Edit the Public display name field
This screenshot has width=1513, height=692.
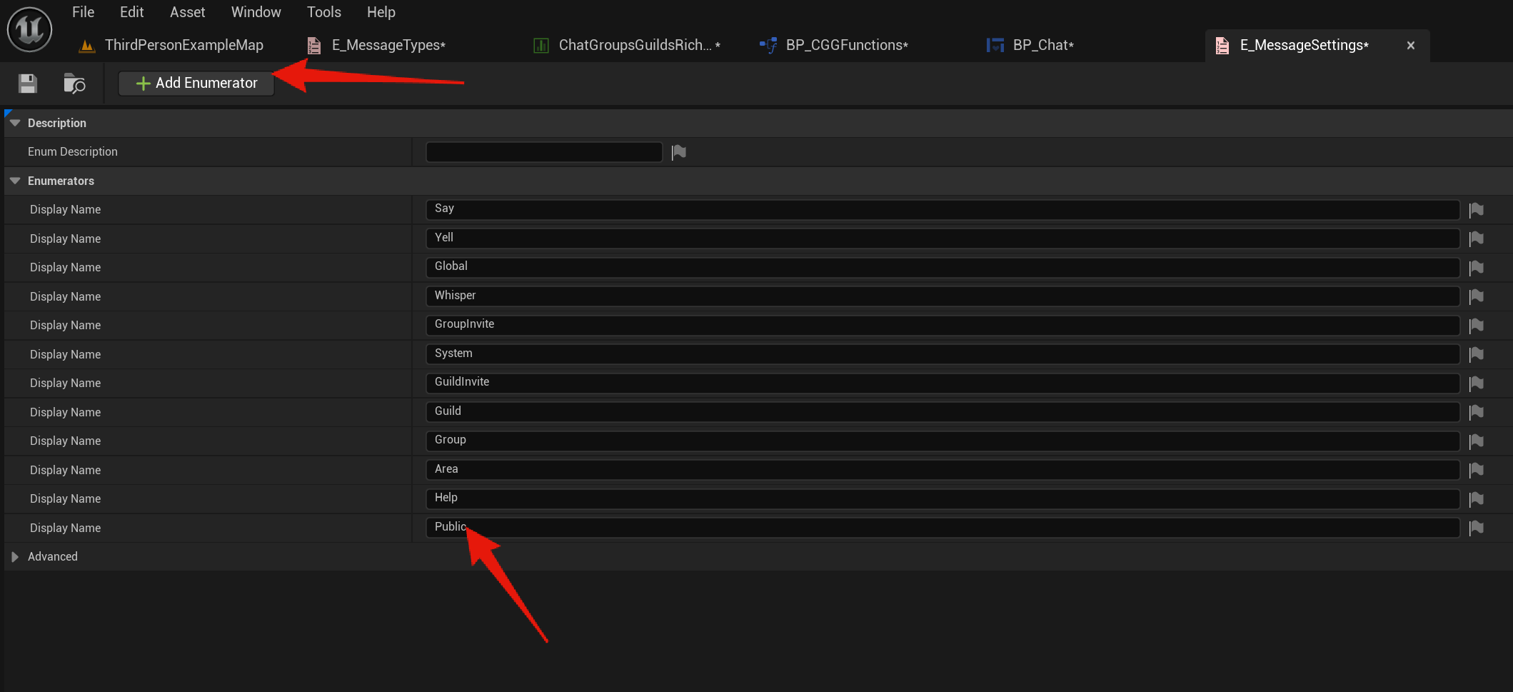click(x=943, y=527)
